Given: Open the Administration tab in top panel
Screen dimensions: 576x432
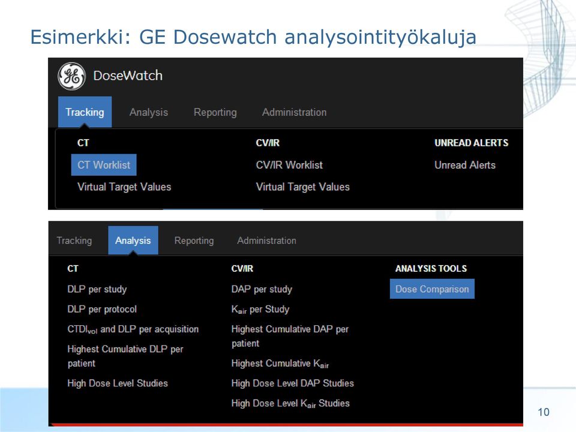Looking at the screenshot, I should point(294,112).
